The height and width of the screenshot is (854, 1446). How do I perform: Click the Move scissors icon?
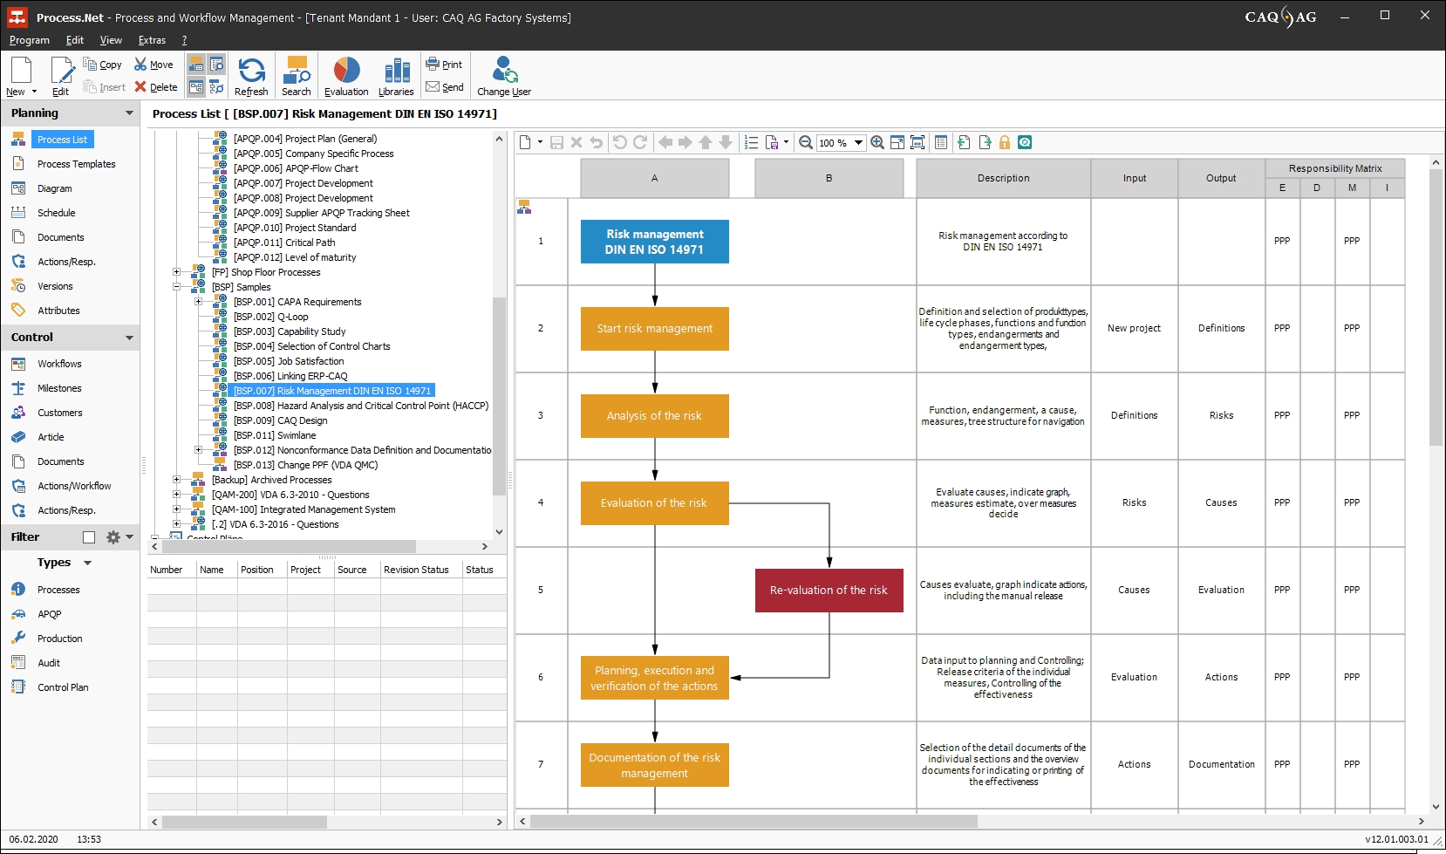click(140, 65)
